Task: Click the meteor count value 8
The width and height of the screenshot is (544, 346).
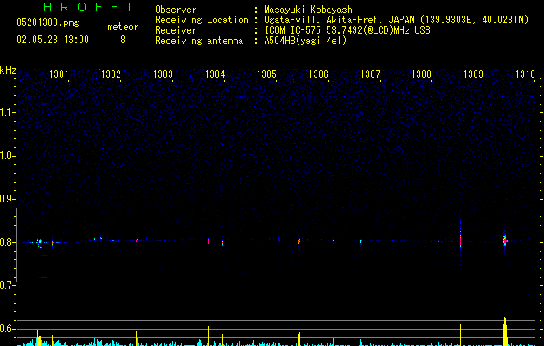Action: [x=123, y=40]
